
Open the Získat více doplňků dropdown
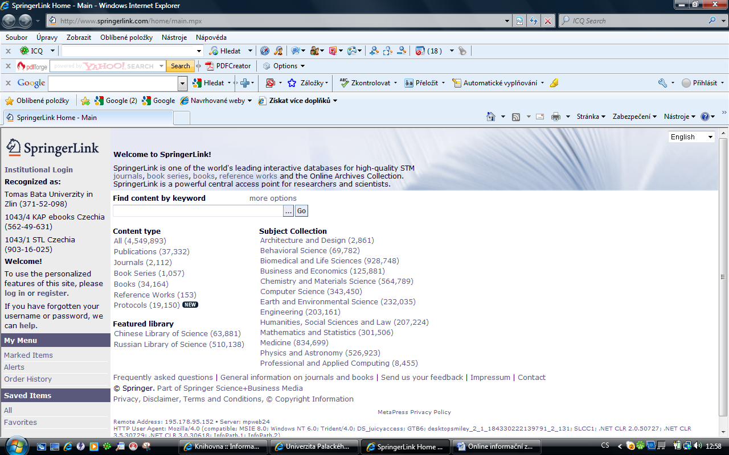335,101
